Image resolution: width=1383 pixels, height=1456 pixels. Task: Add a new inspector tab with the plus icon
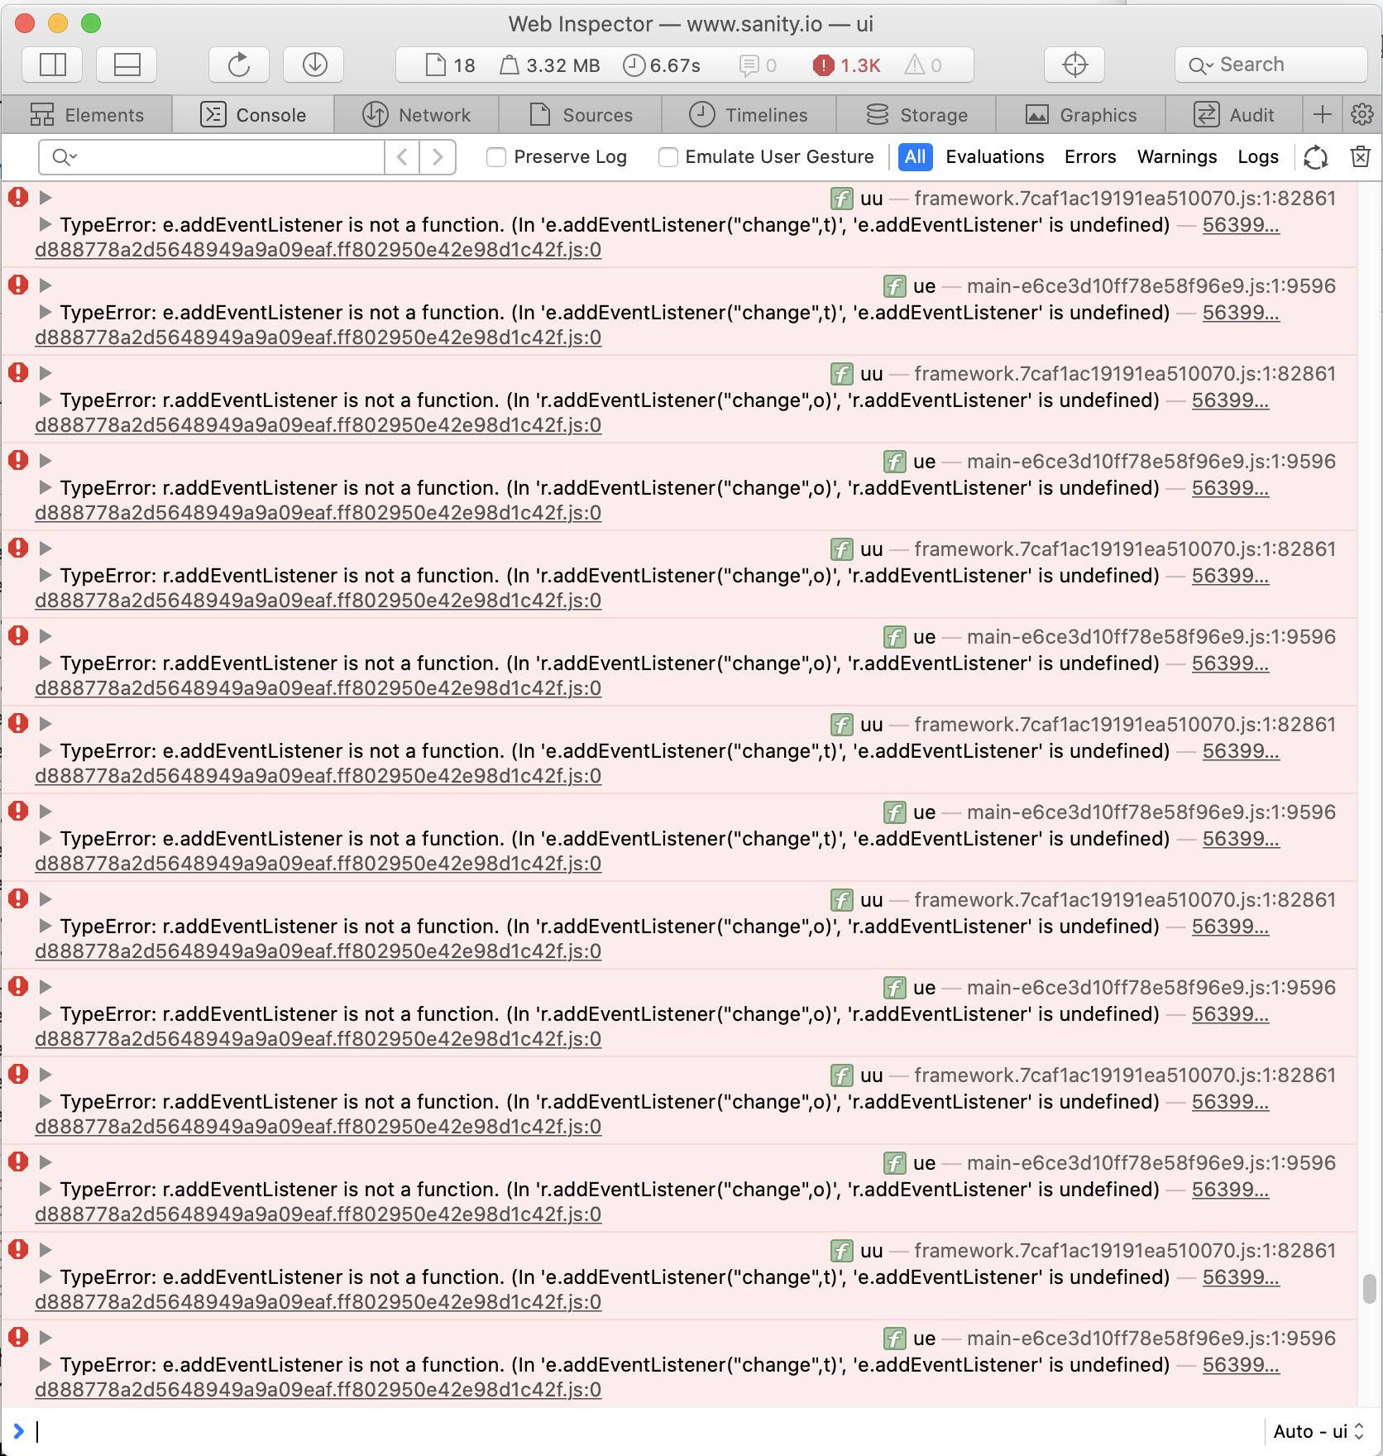click(x=1322, y=114)
